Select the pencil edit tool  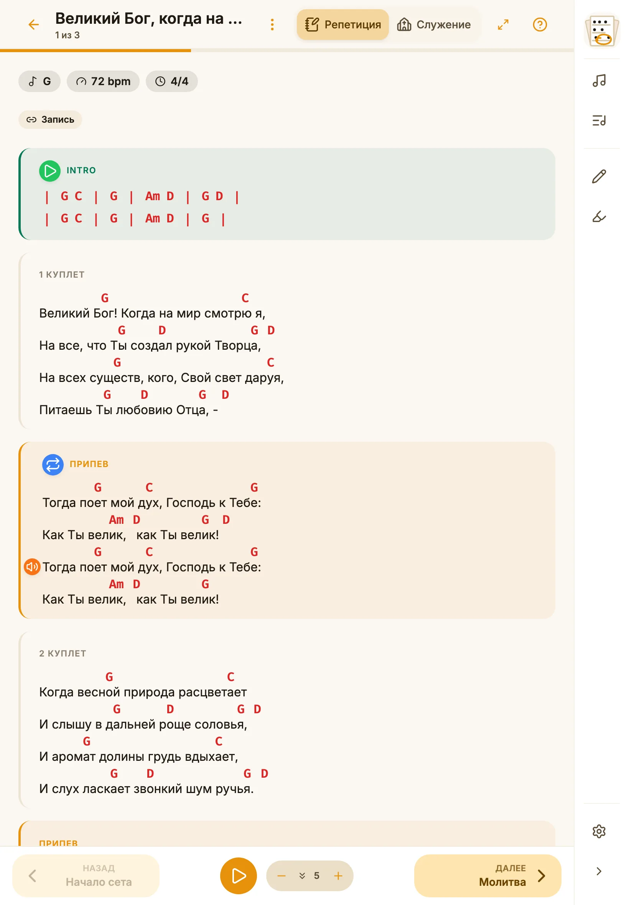pyautogui.click(x=599, y=176)
